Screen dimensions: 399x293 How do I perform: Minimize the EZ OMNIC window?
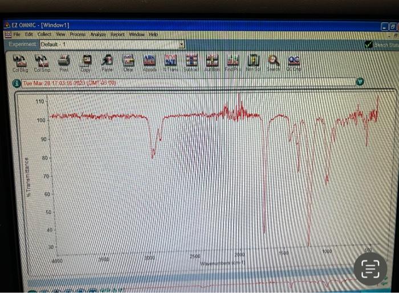click(385, 26)
